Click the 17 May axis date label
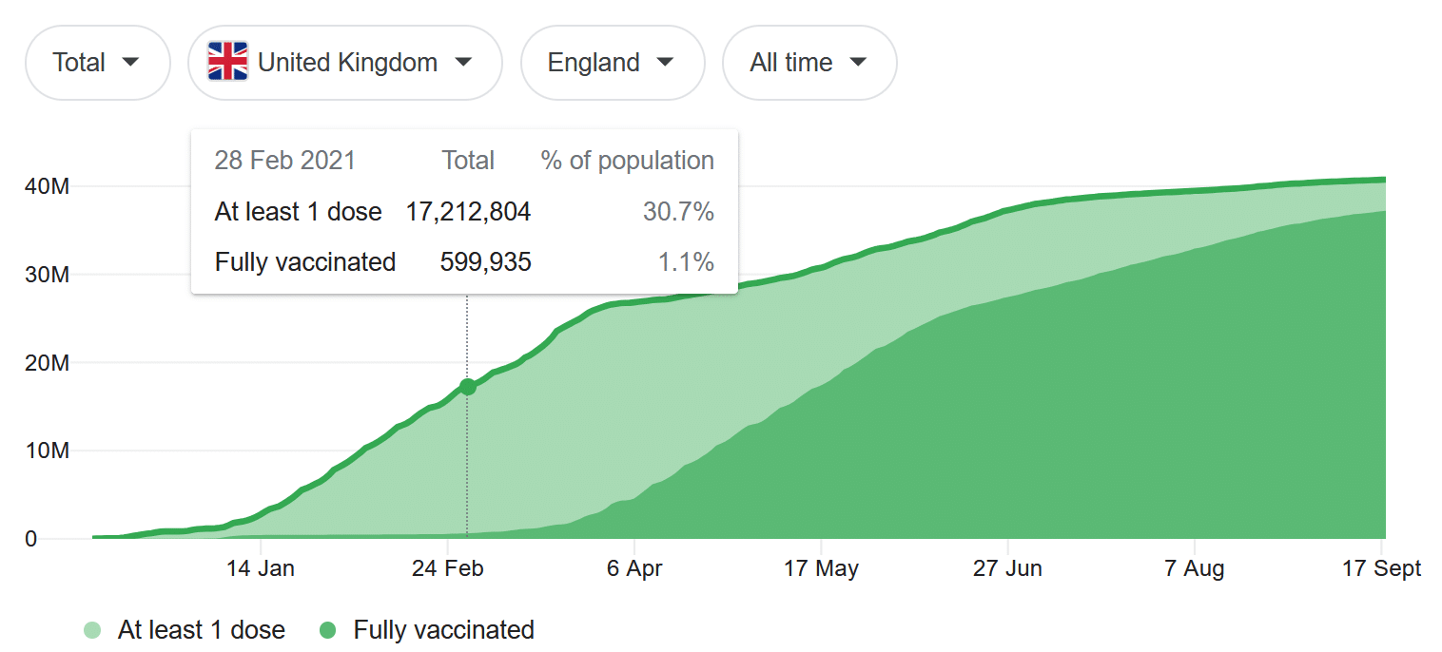Viewport: 1442px width, 652px height. tap(821, 568)
